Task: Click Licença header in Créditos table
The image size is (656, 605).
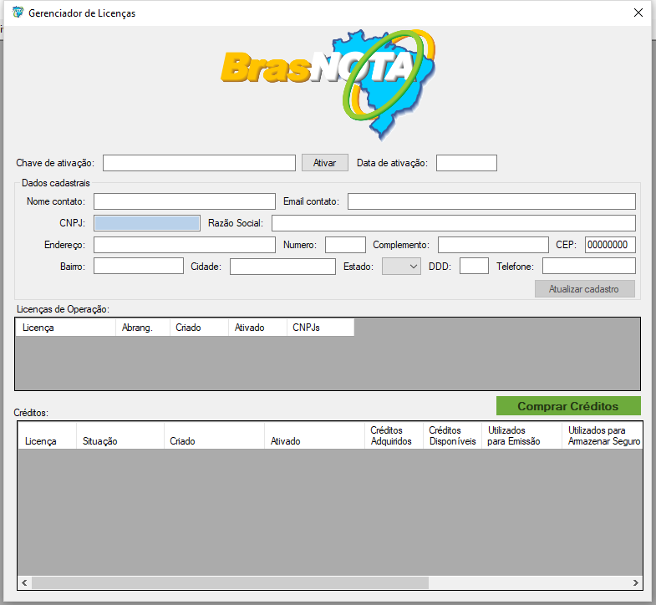Action: 48,436
